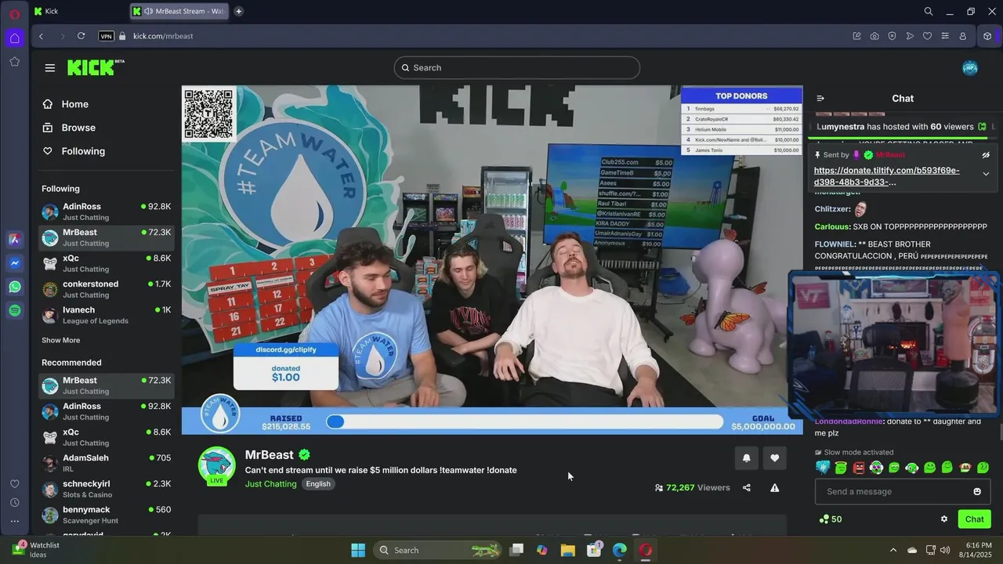The width and height of the screenshot is (1003, 564).
Task: Expand Following list with Show More
Action: pos(61,340)
